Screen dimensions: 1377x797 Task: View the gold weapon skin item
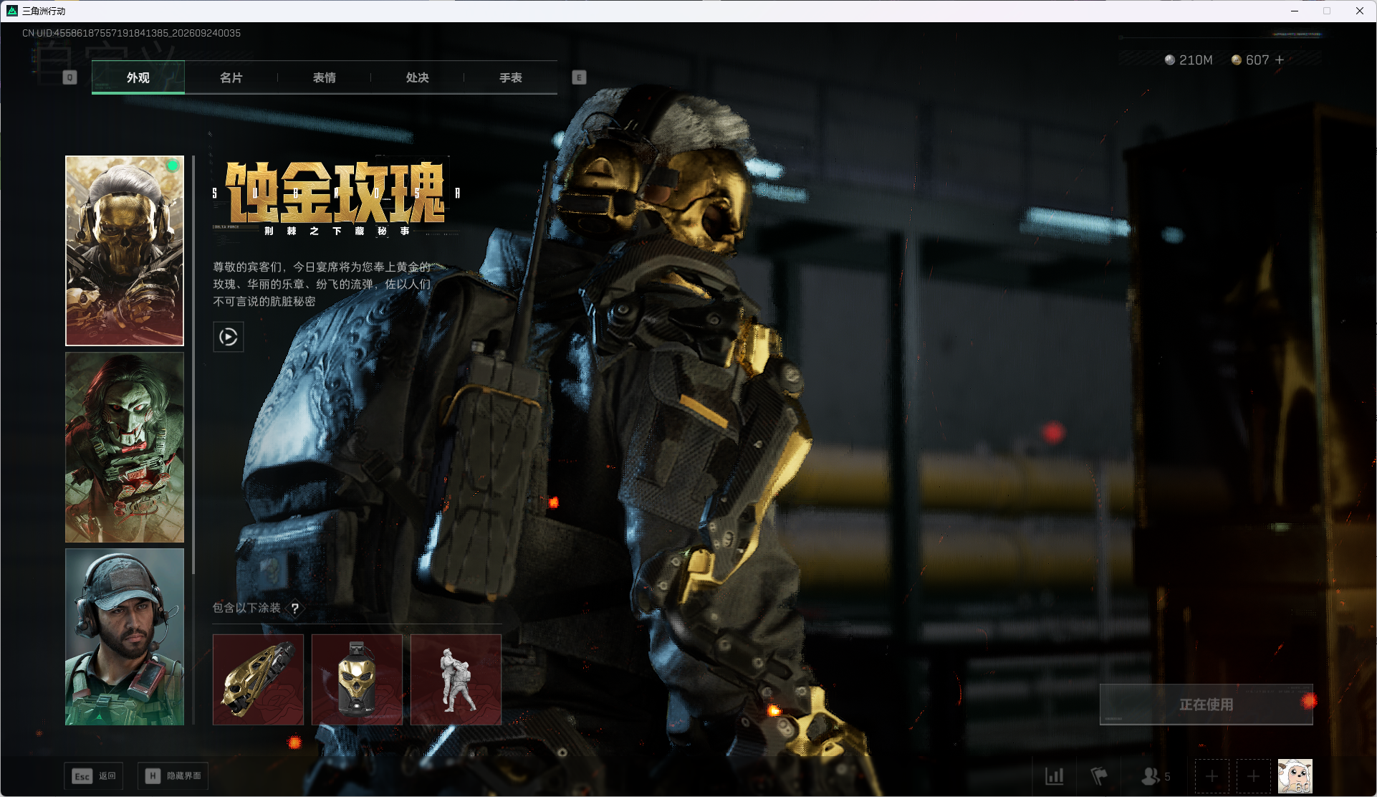pyautogui.click(x=258, y=679)
